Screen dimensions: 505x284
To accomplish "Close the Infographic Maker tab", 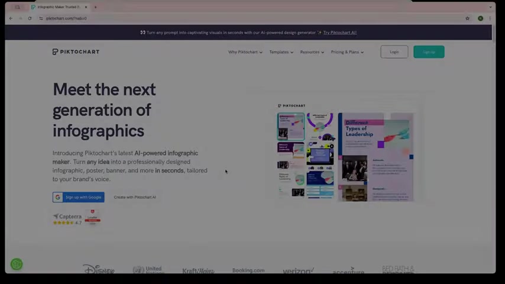I will (86, 7).
